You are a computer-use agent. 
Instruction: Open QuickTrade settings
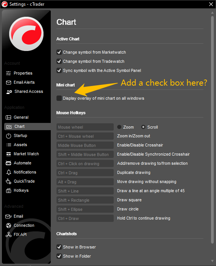24,182
